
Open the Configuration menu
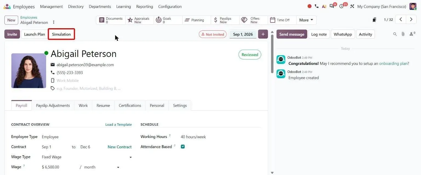coord(170,6)
